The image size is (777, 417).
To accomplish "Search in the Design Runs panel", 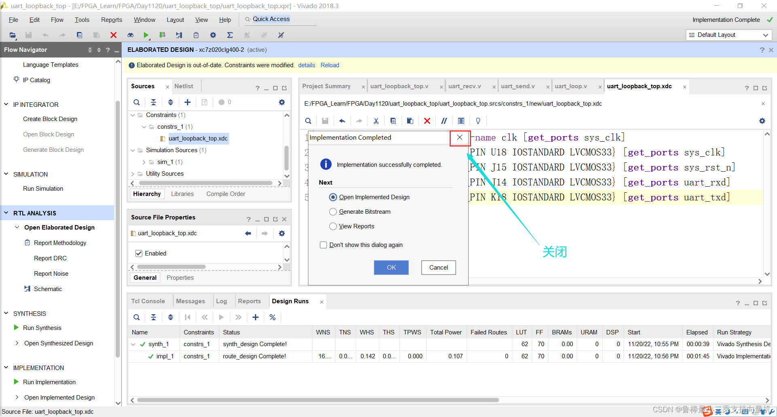I will 137,317.
